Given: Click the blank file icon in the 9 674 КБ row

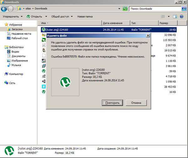Looking at the screenshot, I should click(44, 55).
